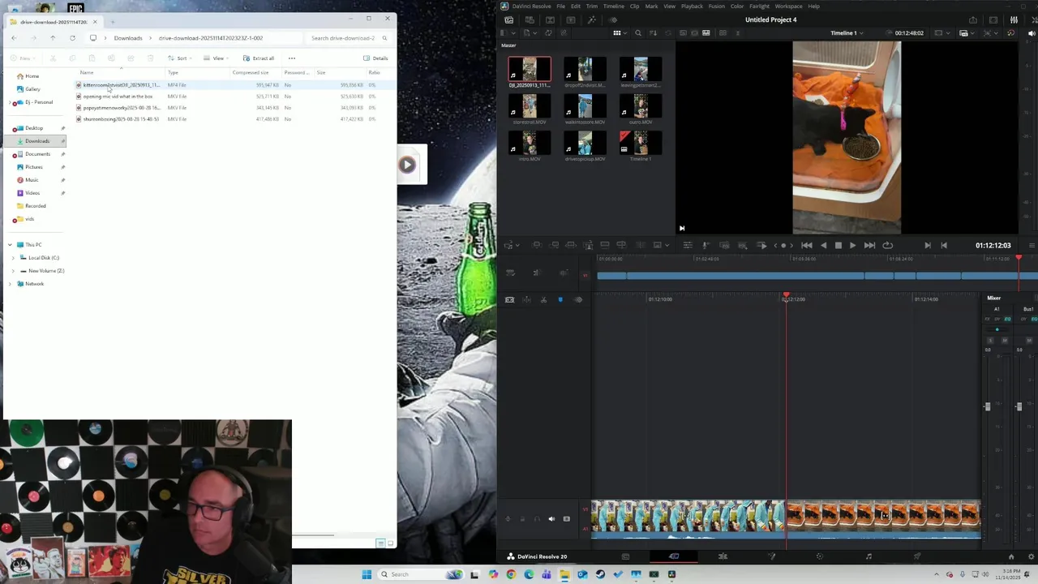The image size is (1038, 584).
Task: Open the Deliver page rocket icon
Action: [917, 556]
